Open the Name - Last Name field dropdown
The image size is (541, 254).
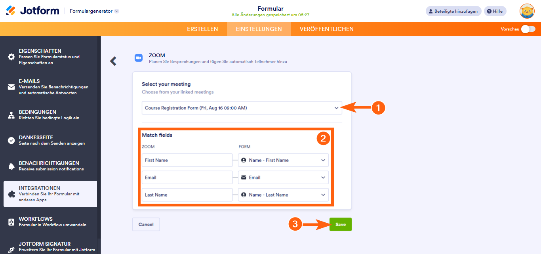coord(283,195)
